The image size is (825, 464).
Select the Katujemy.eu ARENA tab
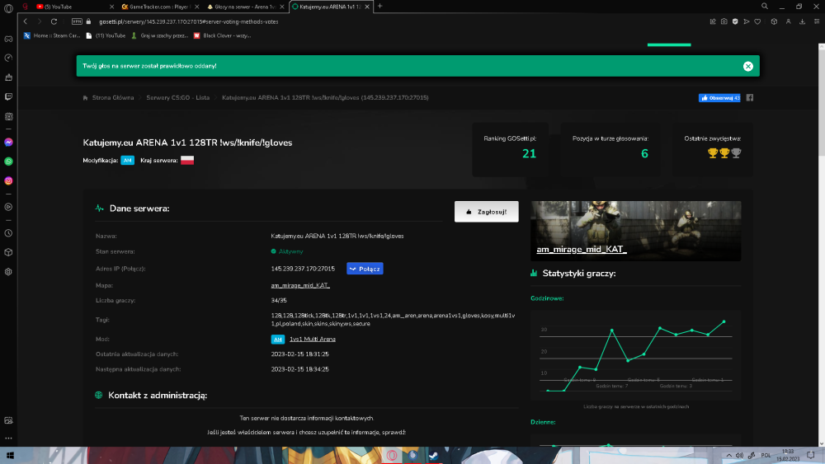click(x=331, y=7)
